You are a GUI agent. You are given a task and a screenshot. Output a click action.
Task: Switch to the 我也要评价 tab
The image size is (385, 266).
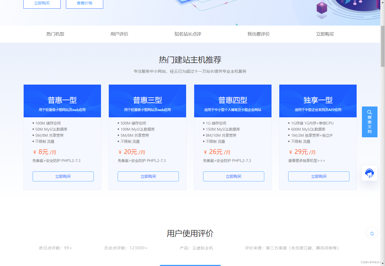tap(259, 34)
